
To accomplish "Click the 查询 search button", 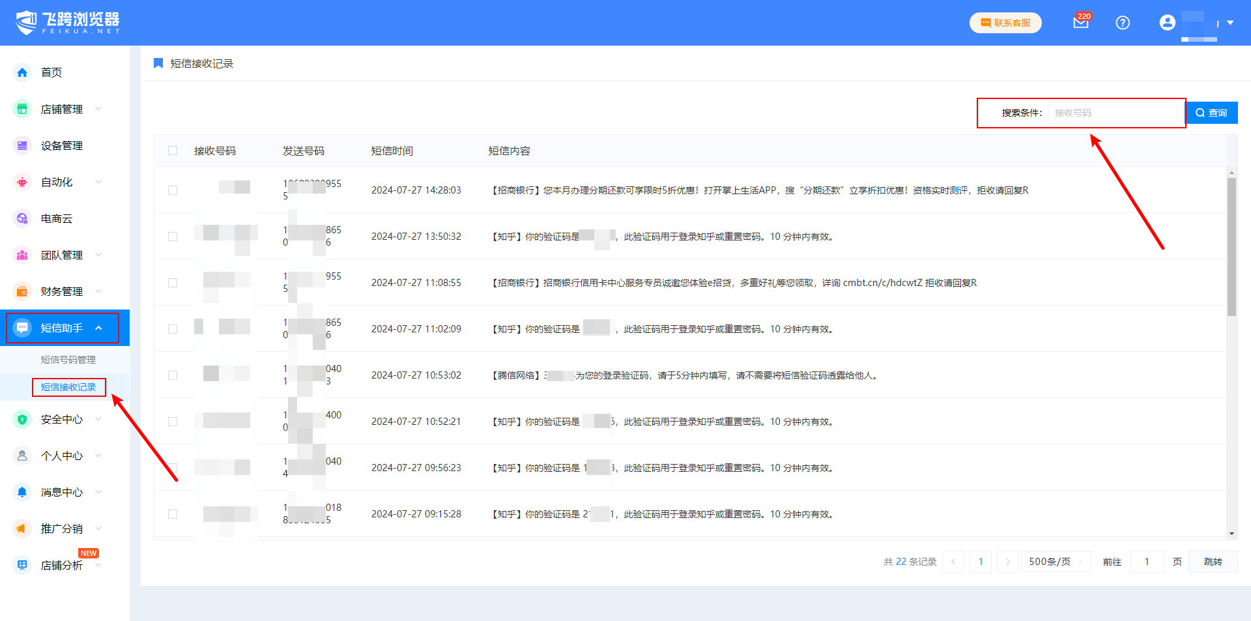I will click(x=1211, y=113).
